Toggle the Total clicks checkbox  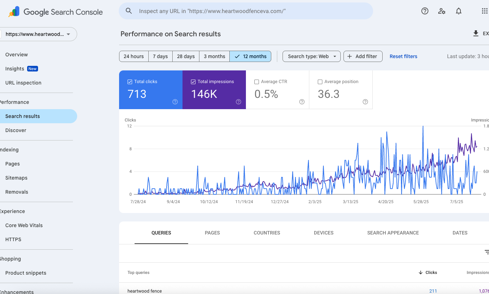pos(130,82)
